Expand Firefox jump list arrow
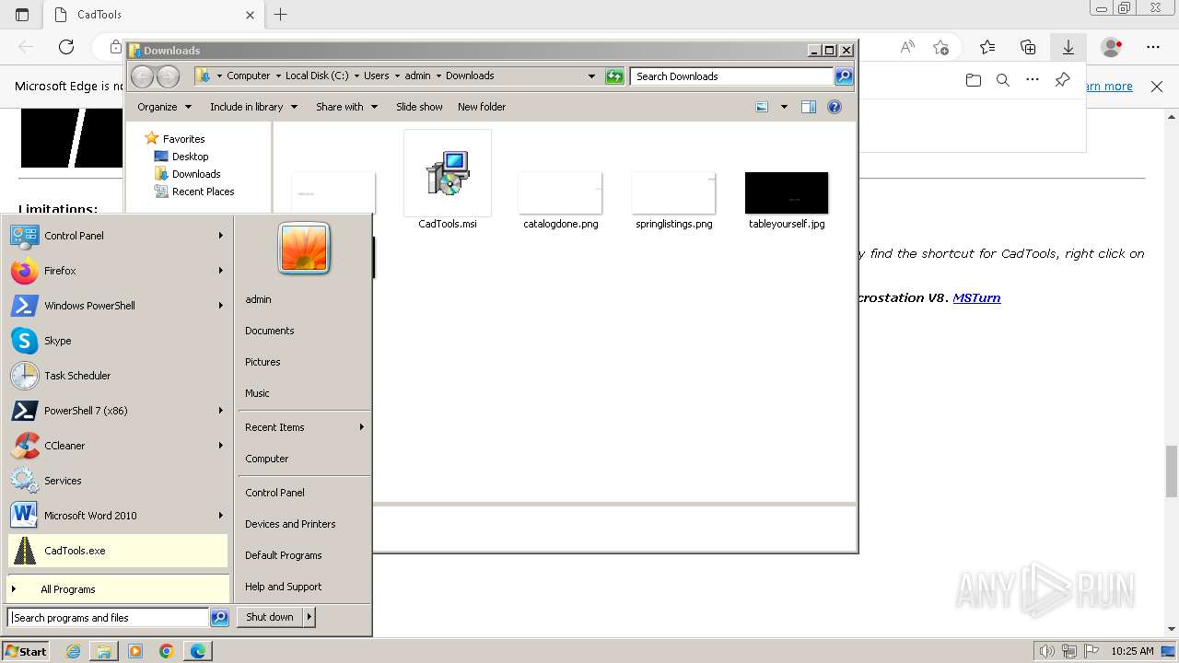Viewport: 1179px width, 663px height. 221,271
